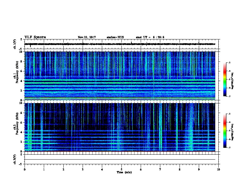Click the '0' tick label on time axis

25,170
